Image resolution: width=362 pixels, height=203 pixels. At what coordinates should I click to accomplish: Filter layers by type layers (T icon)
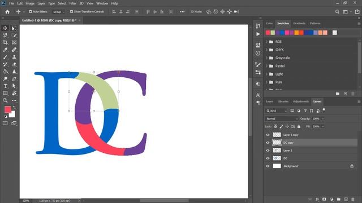[305, 111]
